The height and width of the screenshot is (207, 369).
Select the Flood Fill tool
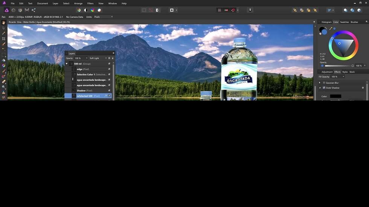pos(3,60)
